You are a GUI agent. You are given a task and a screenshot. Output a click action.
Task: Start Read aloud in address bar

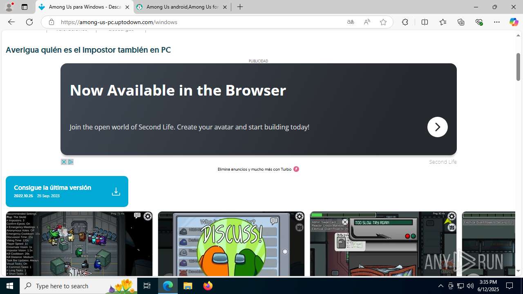click(367, 22)
